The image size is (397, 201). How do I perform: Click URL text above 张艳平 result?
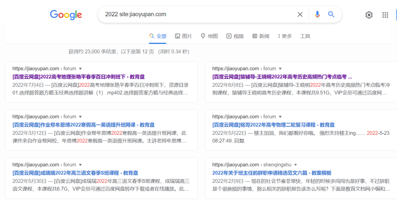click(44, 69)
